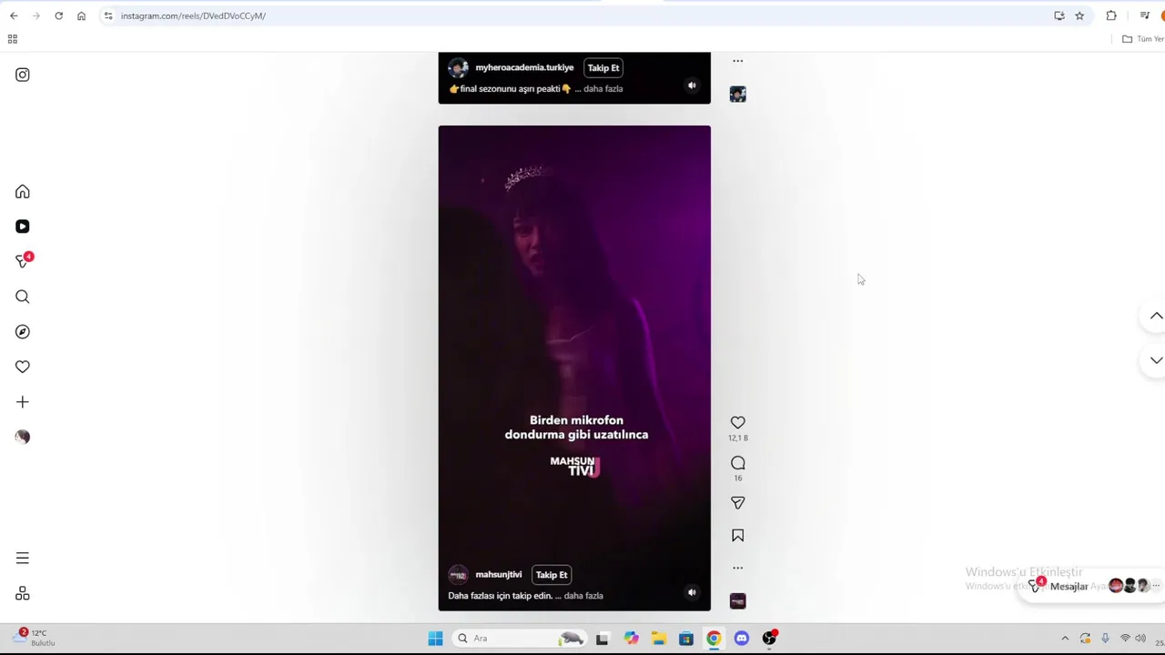Open the myheroacademia.turkiye username link
This screenshot has width=1165, height=655.
pos(524,67)
